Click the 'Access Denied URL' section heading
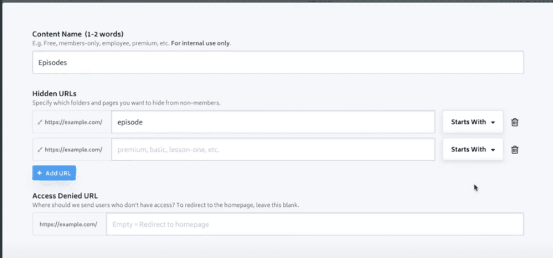Screen dimensions: 553x258 [x=65, y=196]
